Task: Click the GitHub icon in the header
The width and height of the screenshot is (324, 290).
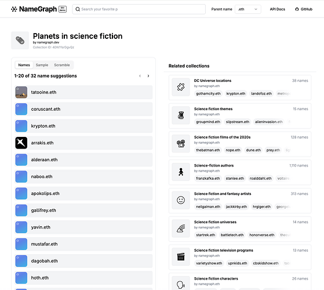Action: (x=297, y=9)
